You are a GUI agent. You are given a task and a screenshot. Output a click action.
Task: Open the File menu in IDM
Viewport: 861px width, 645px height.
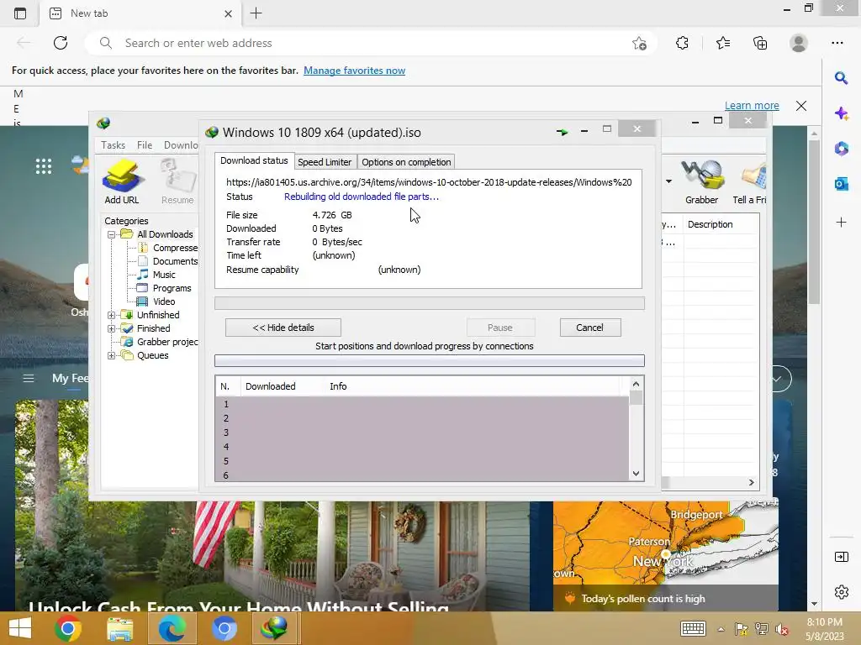point(145,145)
